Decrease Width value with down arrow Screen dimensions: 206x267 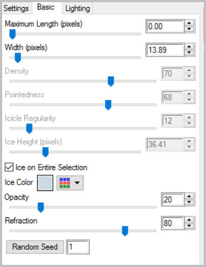point(189,52)
